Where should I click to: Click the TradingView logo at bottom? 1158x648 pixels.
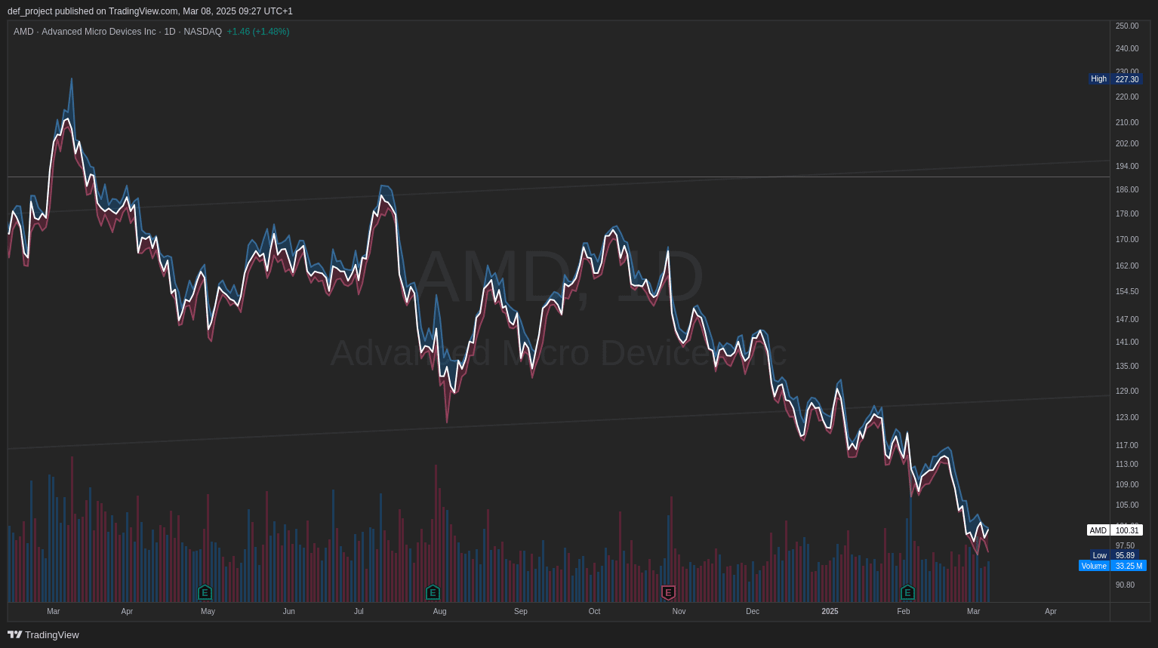click(x=43, y=634)
